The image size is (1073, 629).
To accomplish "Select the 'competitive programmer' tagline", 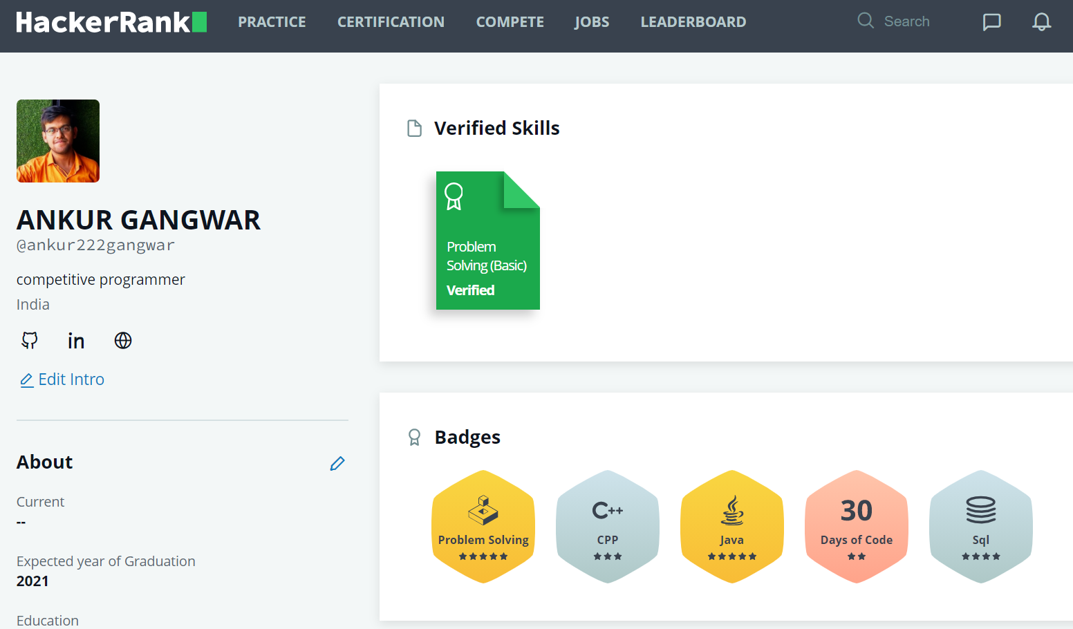I will [x=101, y=280].
